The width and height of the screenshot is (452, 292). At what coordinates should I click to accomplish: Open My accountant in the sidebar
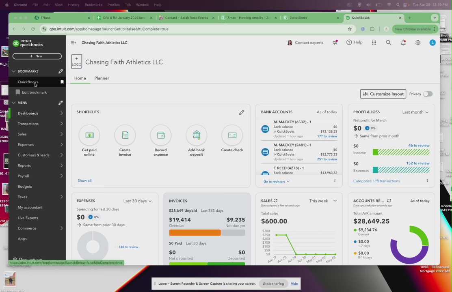click(x=30, y=207)
